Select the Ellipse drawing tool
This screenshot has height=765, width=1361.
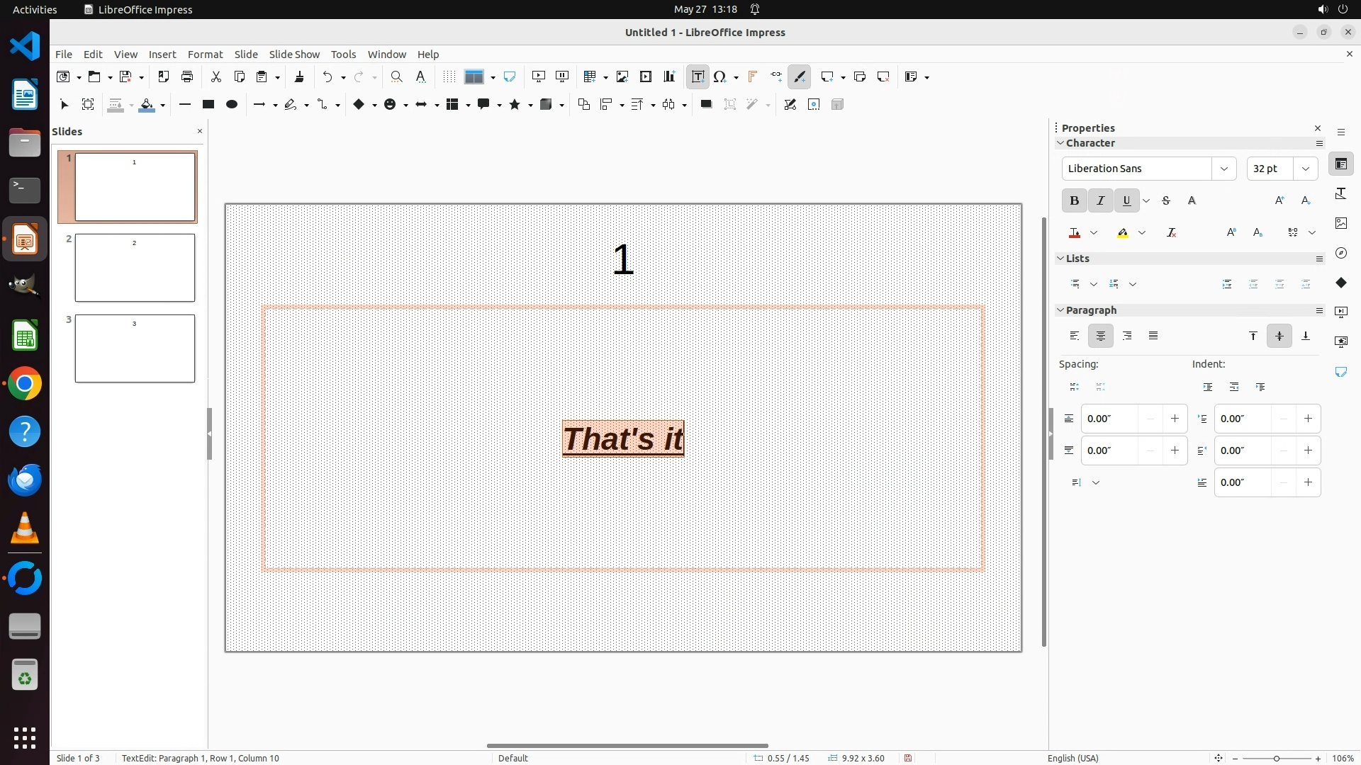[231, 105]
